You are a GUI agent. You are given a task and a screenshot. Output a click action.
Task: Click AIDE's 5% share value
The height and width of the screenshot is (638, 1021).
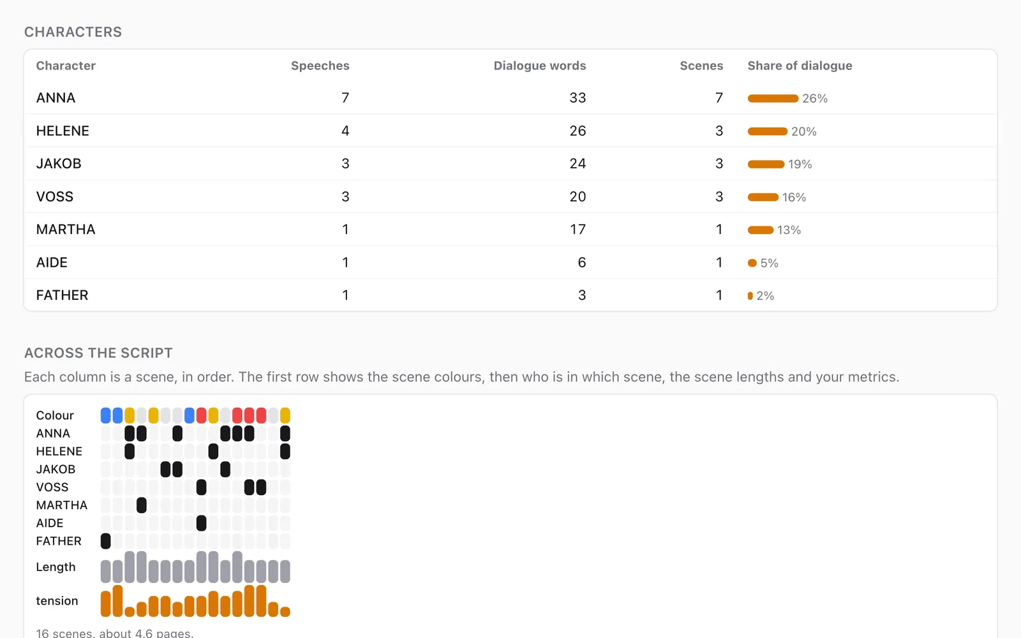coord(770,263)
